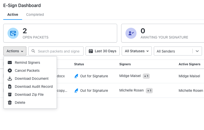Click the download tray icon beside Download Document

(10, 79)
